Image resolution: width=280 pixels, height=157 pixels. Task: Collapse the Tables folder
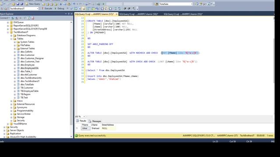pyautogui.click(x=11, y=39)
